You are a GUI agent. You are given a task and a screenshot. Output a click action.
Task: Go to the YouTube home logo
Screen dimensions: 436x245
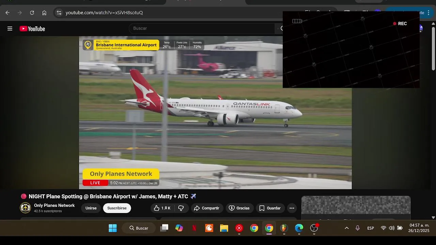(x=32, y=29)
